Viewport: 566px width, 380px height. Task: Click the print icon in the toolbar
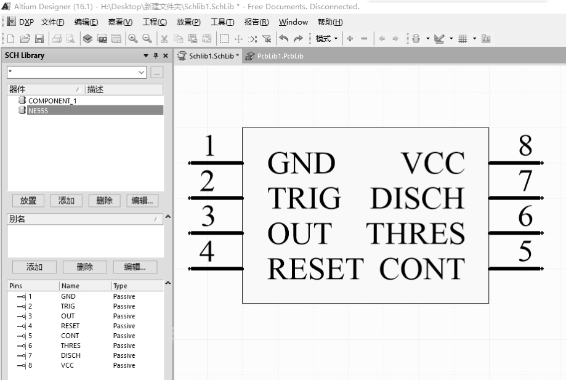click(x=57, y=39)
